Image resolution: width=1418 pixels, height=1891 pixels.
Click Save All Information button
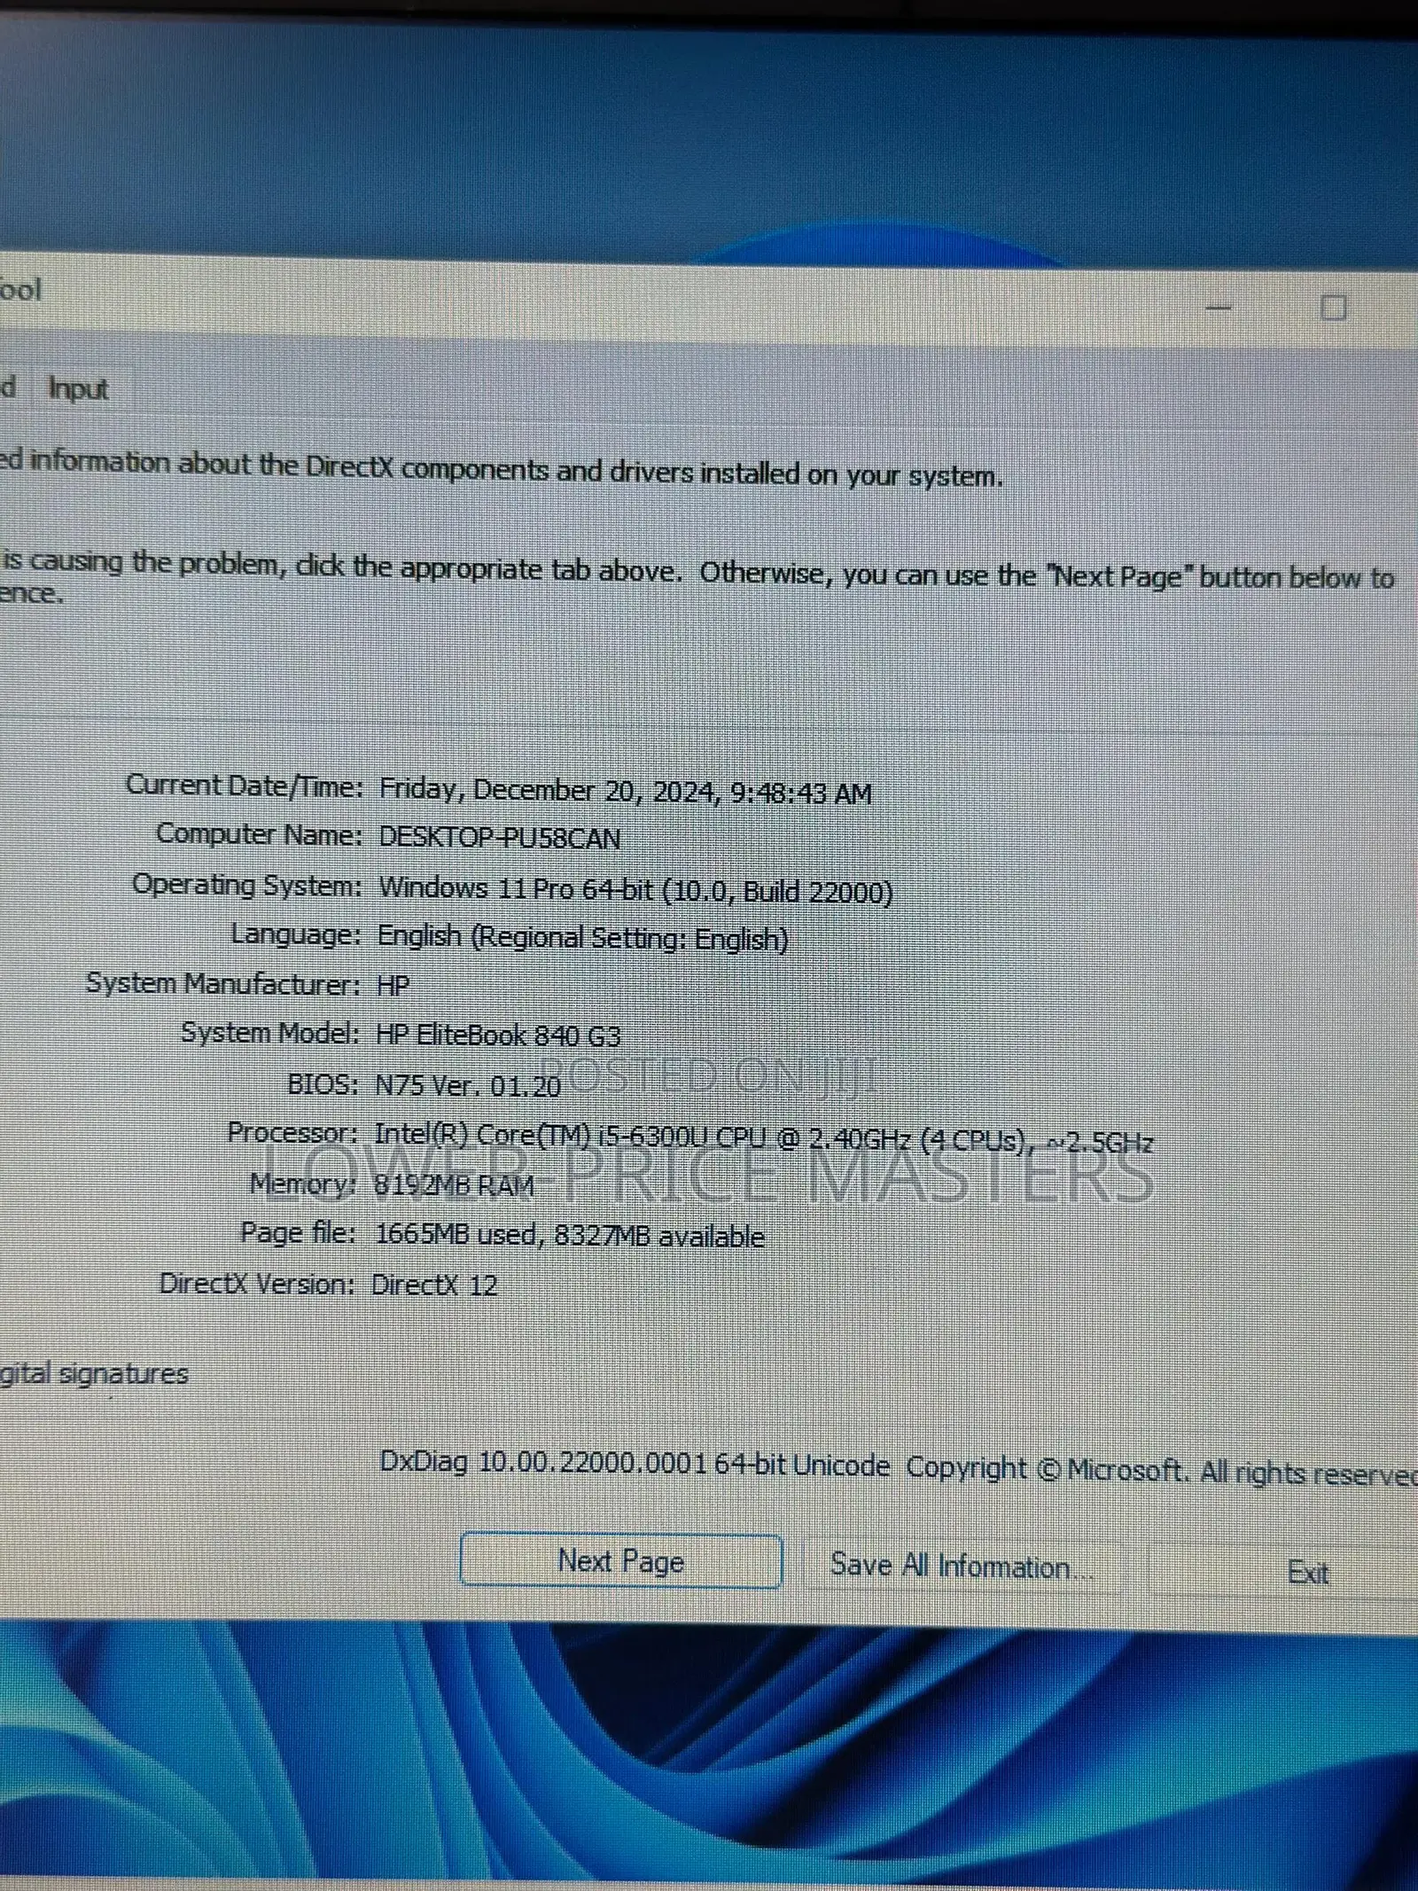pyautogui.click(x=961, y=1567)
